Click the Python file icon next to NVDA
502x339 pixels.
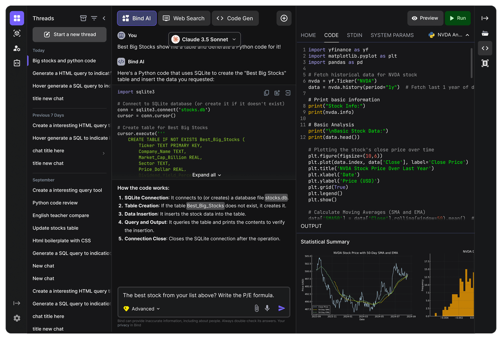coord(431,35)
